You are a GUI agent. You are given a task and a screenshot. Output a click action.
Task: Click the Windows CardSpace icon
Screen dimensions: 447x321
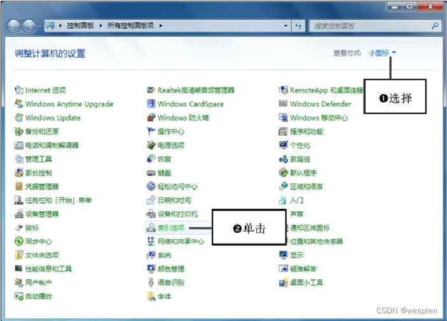[x=151, y=104]
